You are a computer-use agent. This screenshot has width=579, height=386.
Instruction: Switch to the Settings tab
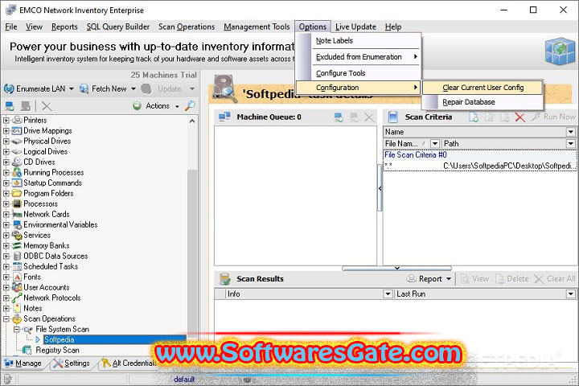click(72, 363)
